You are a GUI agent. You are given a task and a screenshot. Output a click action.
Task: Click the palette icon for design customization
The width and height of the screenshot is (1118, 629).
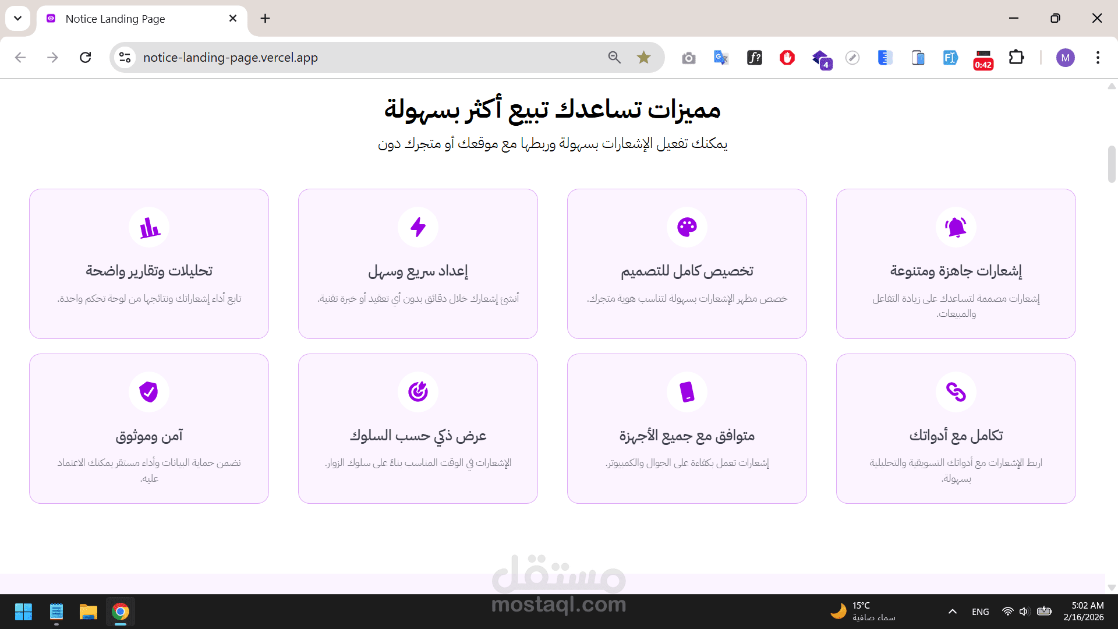tap(687, 227)
